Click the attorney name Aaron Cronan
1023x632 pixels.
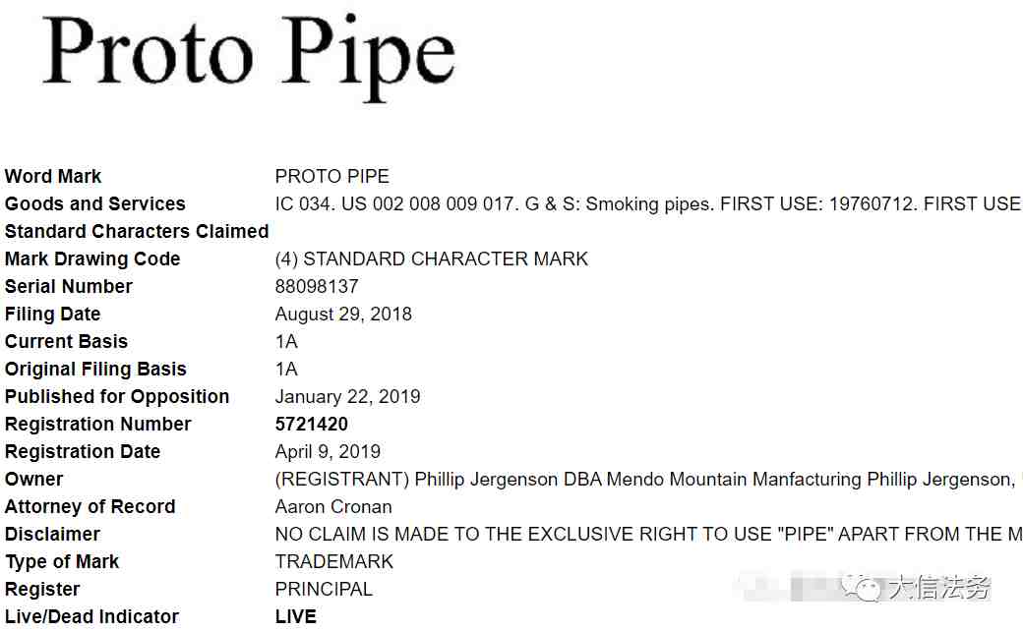pyautogui.click(x=333, y=506)
